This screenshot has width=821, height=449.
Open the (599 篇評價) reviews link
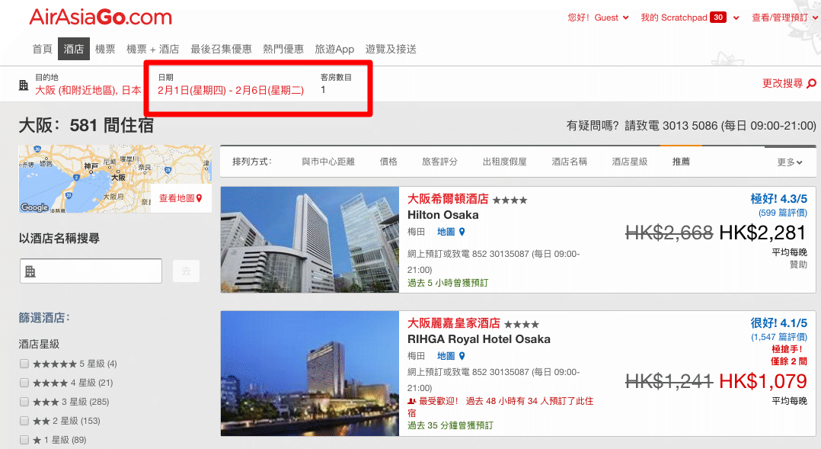click(x=783, y=213)
